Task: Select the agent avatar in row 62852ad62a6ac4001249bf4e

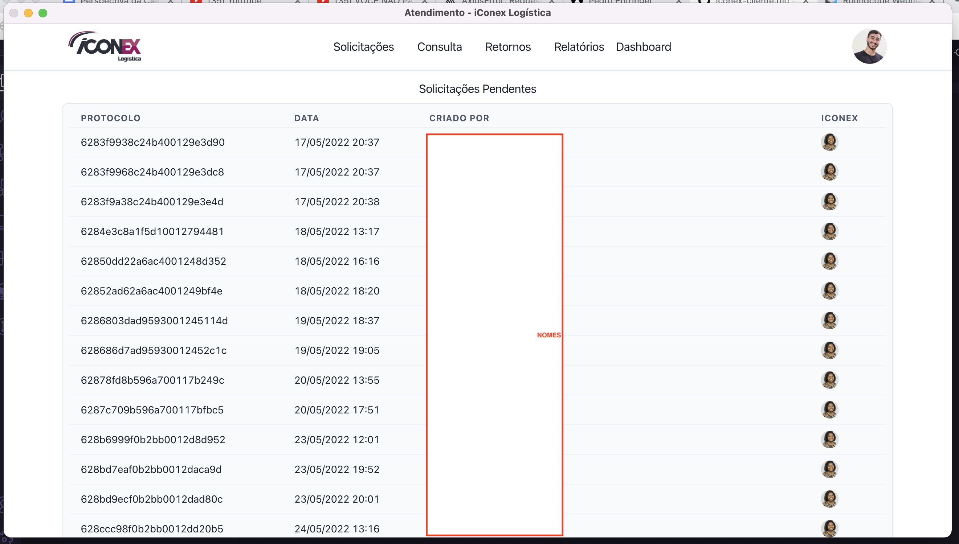Action: click(829, 291)
